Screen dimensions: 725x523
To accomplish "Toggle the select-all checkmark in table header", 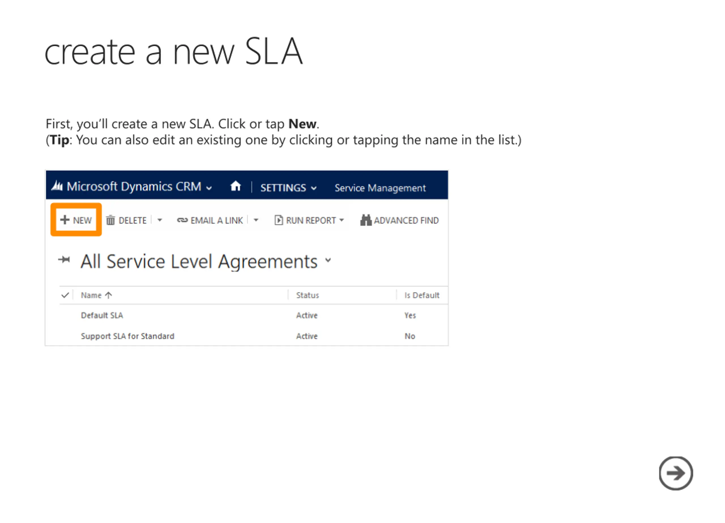I will coord(65,295).
